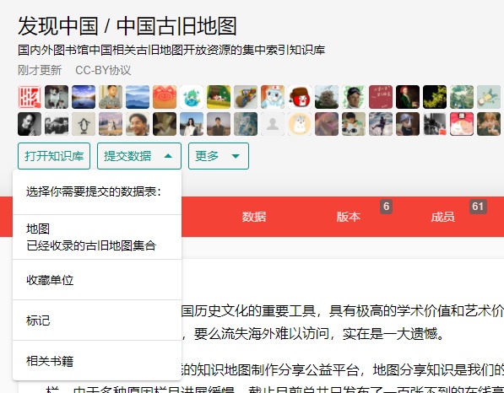Select the figure in snow avatar
The width and height of the screenshot is (504, 393).
tap(380, 124)
